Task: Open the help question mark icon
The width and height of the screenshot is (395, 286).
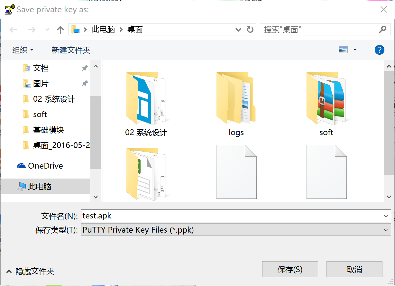Action: [x=379, y=50]
